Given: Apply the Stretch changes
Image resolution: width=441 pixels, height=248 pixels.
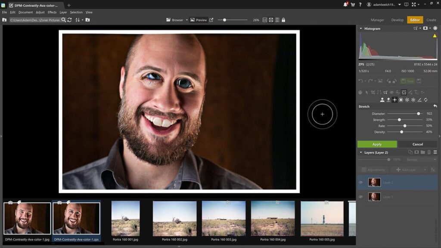Looking at the screenshot, I should pyautogui.click(x=377, y=144).
